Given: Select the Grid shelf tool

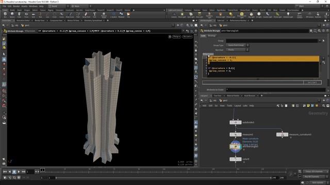Looking at the screenshot, I should point(33,15).
